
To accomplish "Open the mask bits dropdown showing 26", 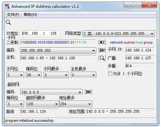I will pyautogui.click(x=34, y=75).
